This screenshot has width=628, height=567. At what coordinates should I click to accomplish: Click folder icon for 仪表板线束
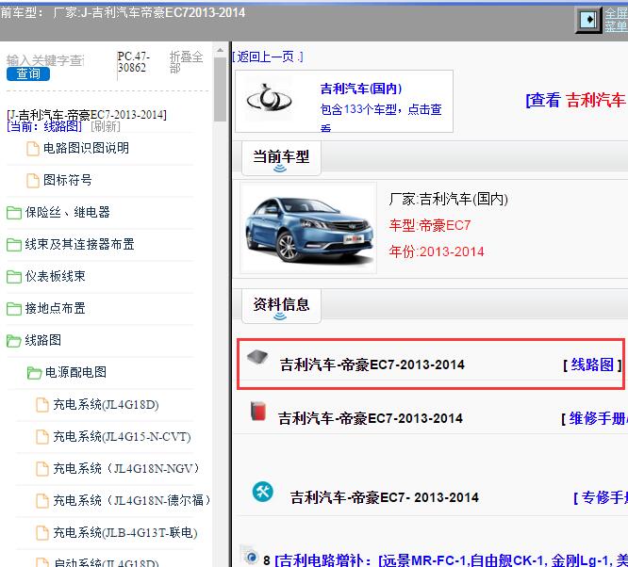click(14, 277)
